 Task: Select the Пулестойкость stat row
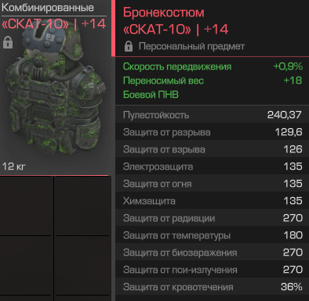pos(213,115)
